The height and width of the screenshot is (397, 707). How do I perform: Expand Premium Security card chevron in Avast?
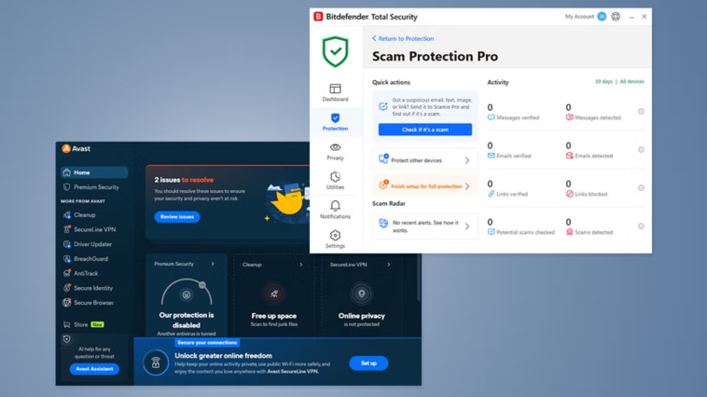pos(213,264)
